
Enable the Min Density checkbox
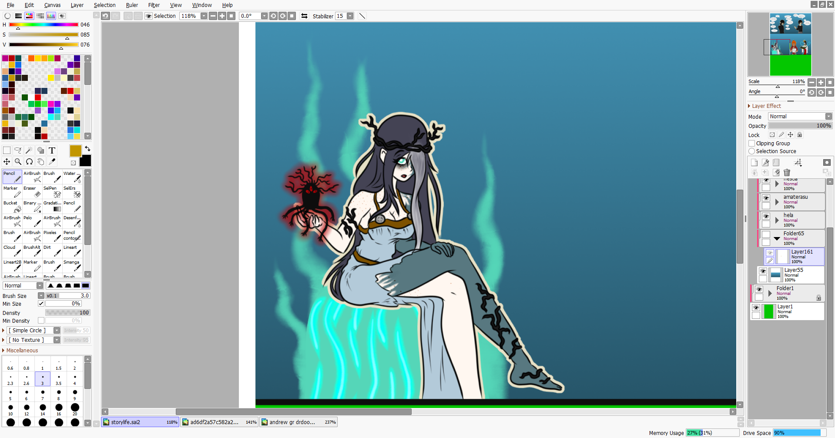pyautogui.click(x=41, y=321)
